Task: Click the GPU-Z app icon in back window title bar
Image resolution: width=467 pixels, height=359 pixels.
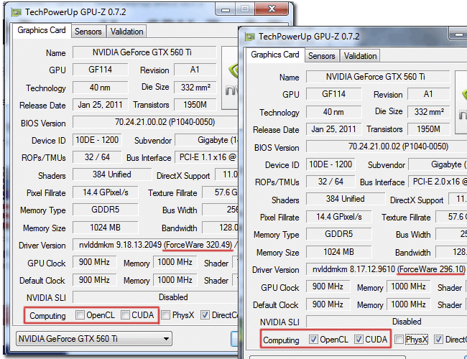Action: [17, 12]
